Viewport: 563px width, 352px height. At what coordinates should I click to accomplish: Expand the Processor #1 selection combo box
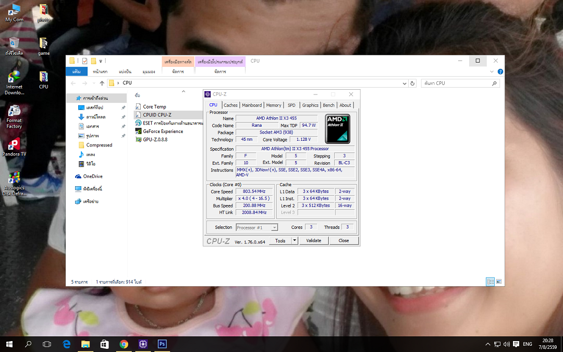pos(274,227)
